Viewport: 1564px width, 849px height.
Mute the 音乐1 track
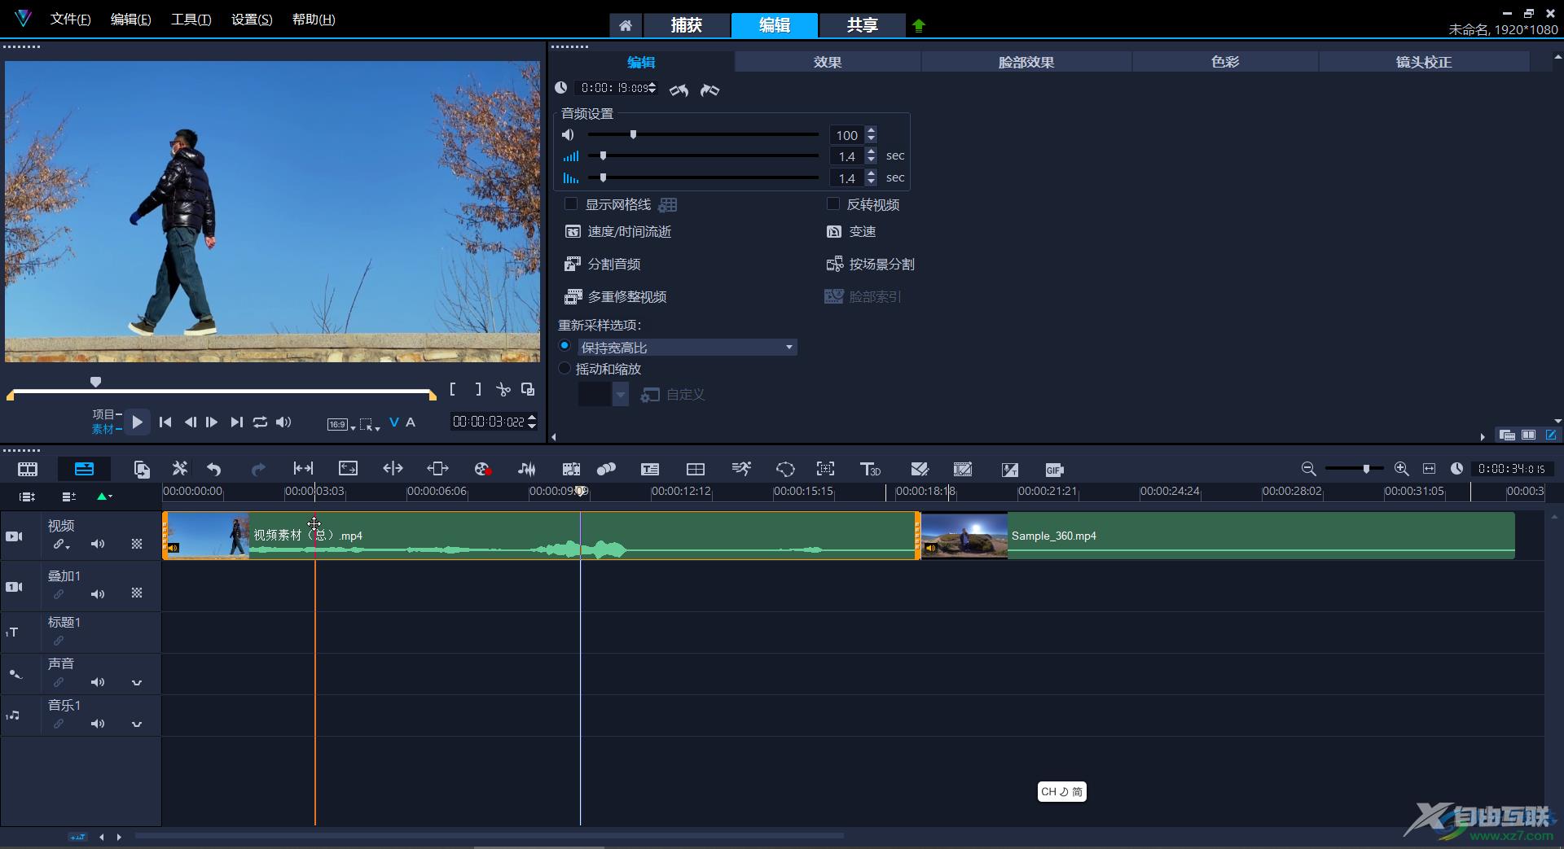point(98,724)
